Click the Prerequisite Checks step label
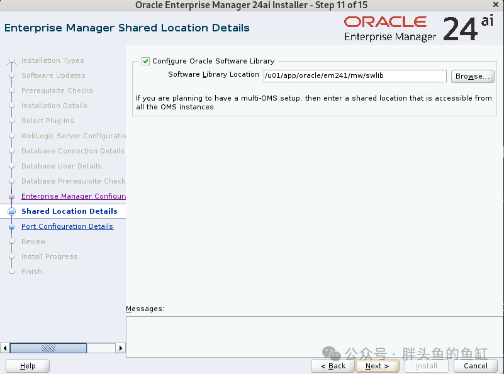The height and width of the screenshot is (374, 504). 57,91
